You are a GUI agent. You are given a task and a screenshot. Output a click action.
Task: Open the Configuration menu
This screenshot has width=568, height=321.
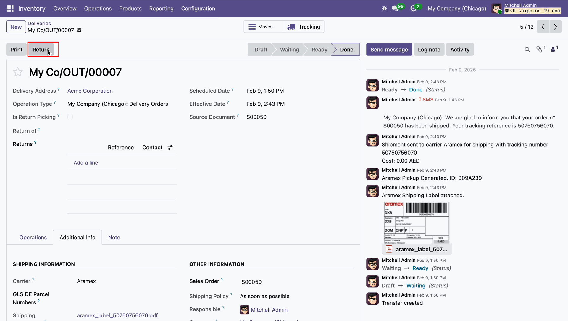click(198, 9)
